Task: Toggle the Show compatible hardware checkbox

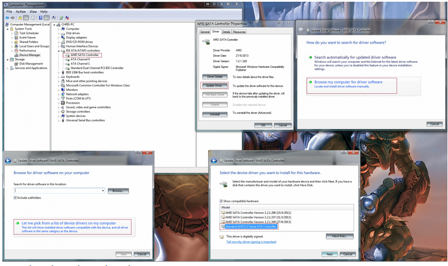Action: click(221, 201)
